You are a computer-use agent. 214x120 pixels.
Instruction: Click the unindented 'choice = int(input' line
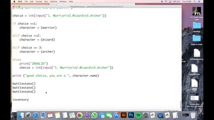pyautogui.click(x=59, y=16)
